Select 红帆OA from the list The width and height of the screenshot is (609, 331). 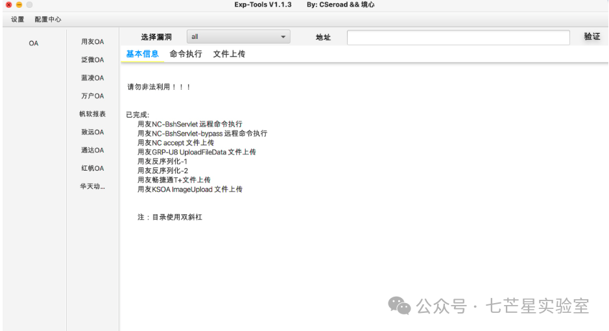(93, 168)
